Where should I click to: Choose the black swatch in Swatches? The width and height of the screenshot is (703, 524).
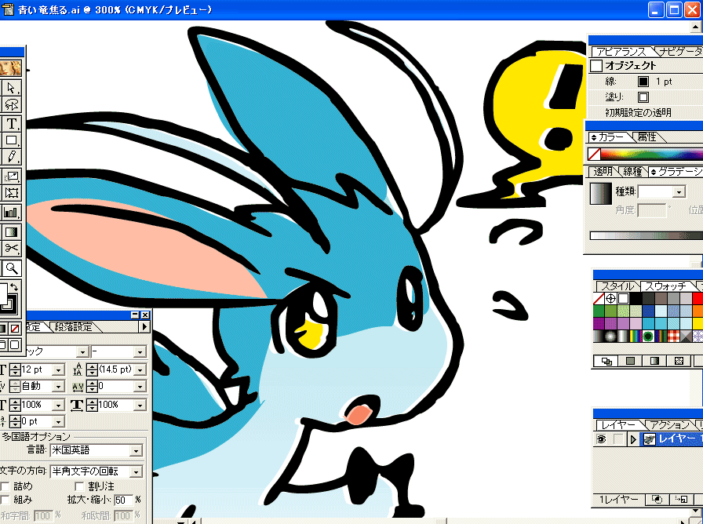tap(636, 298)
